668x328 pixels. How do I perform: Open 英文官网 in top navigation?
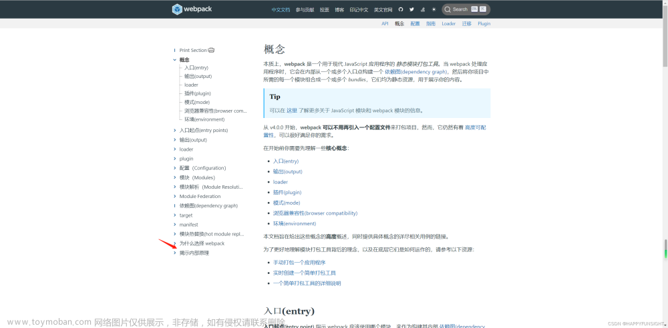coord(383,9)
